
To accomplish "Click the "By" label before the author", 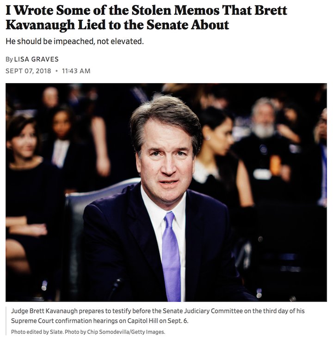I will [9, 60].
